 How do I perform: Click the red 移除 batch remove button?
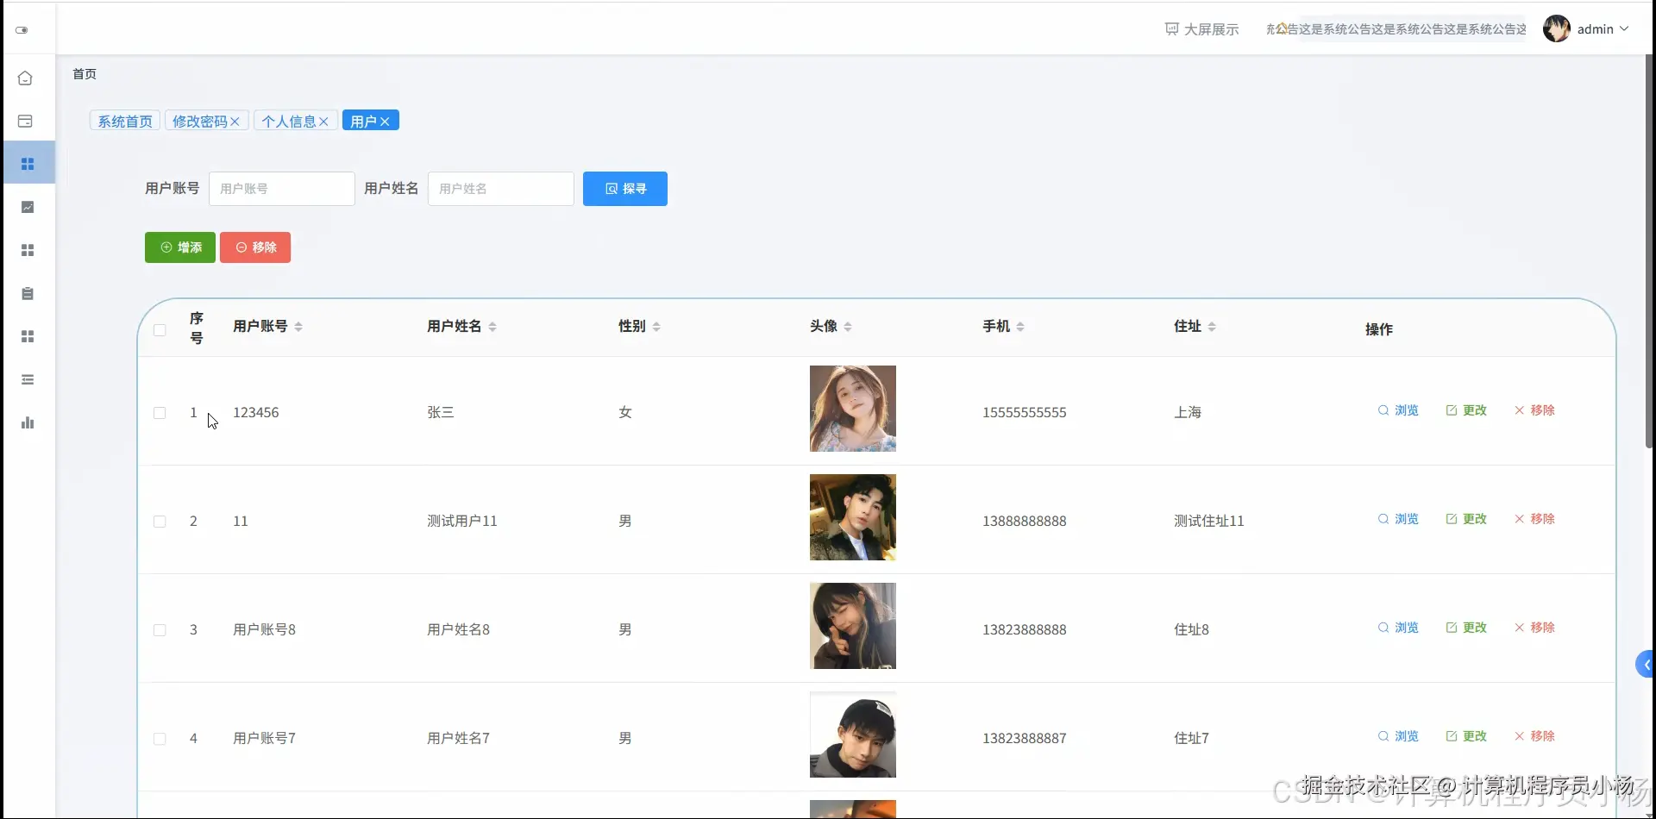click(x=255, y=247)
